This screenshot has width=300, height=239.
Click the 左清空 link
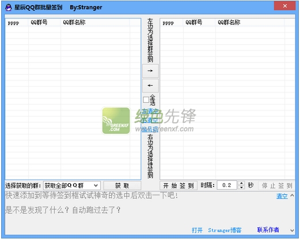150,111
